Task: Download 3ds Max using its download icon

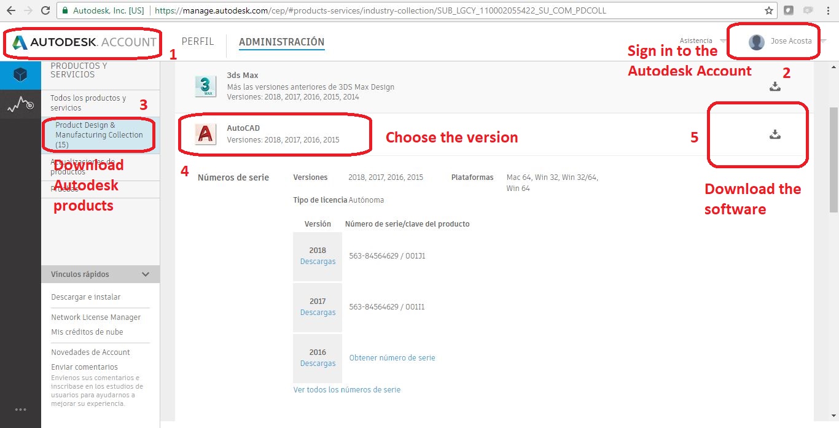Action: (775, 87)
